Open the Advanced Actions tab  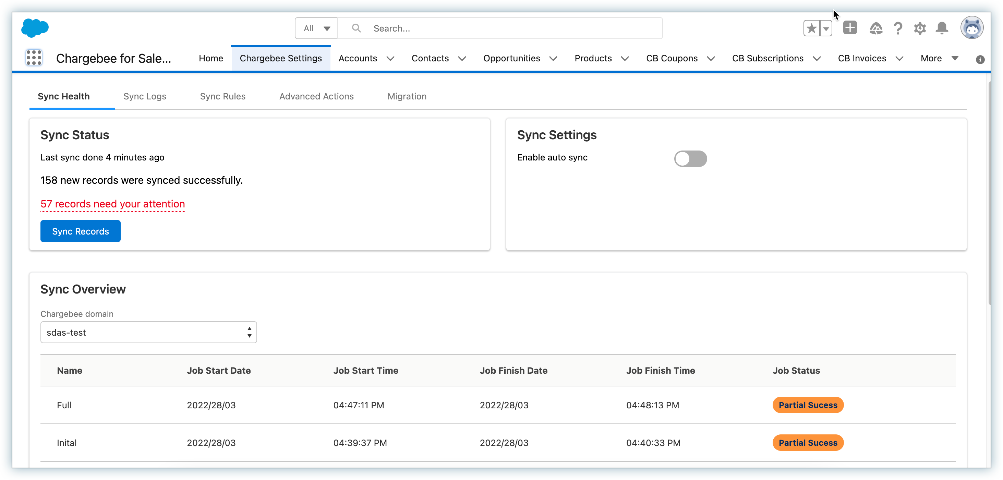click(x=316, y=96)
